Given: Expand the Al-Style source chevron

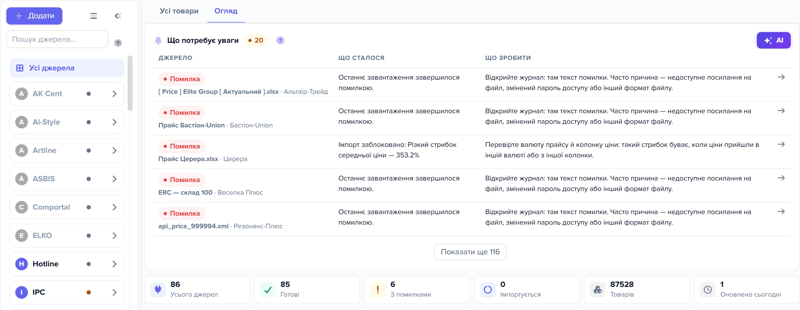Looking at the screenshot, I should pos(114,122).
